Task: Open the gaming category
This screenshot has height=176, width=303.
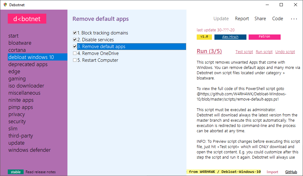Action: [17, 79]
